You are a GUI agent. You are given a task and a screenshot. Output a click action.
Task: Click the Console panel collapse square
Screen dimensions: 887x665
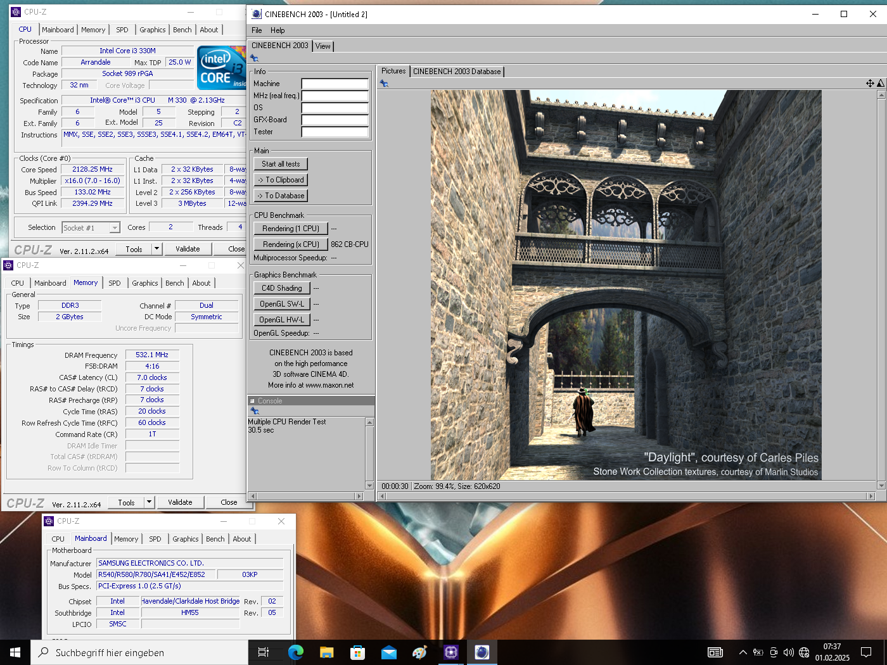coord(252,401)
